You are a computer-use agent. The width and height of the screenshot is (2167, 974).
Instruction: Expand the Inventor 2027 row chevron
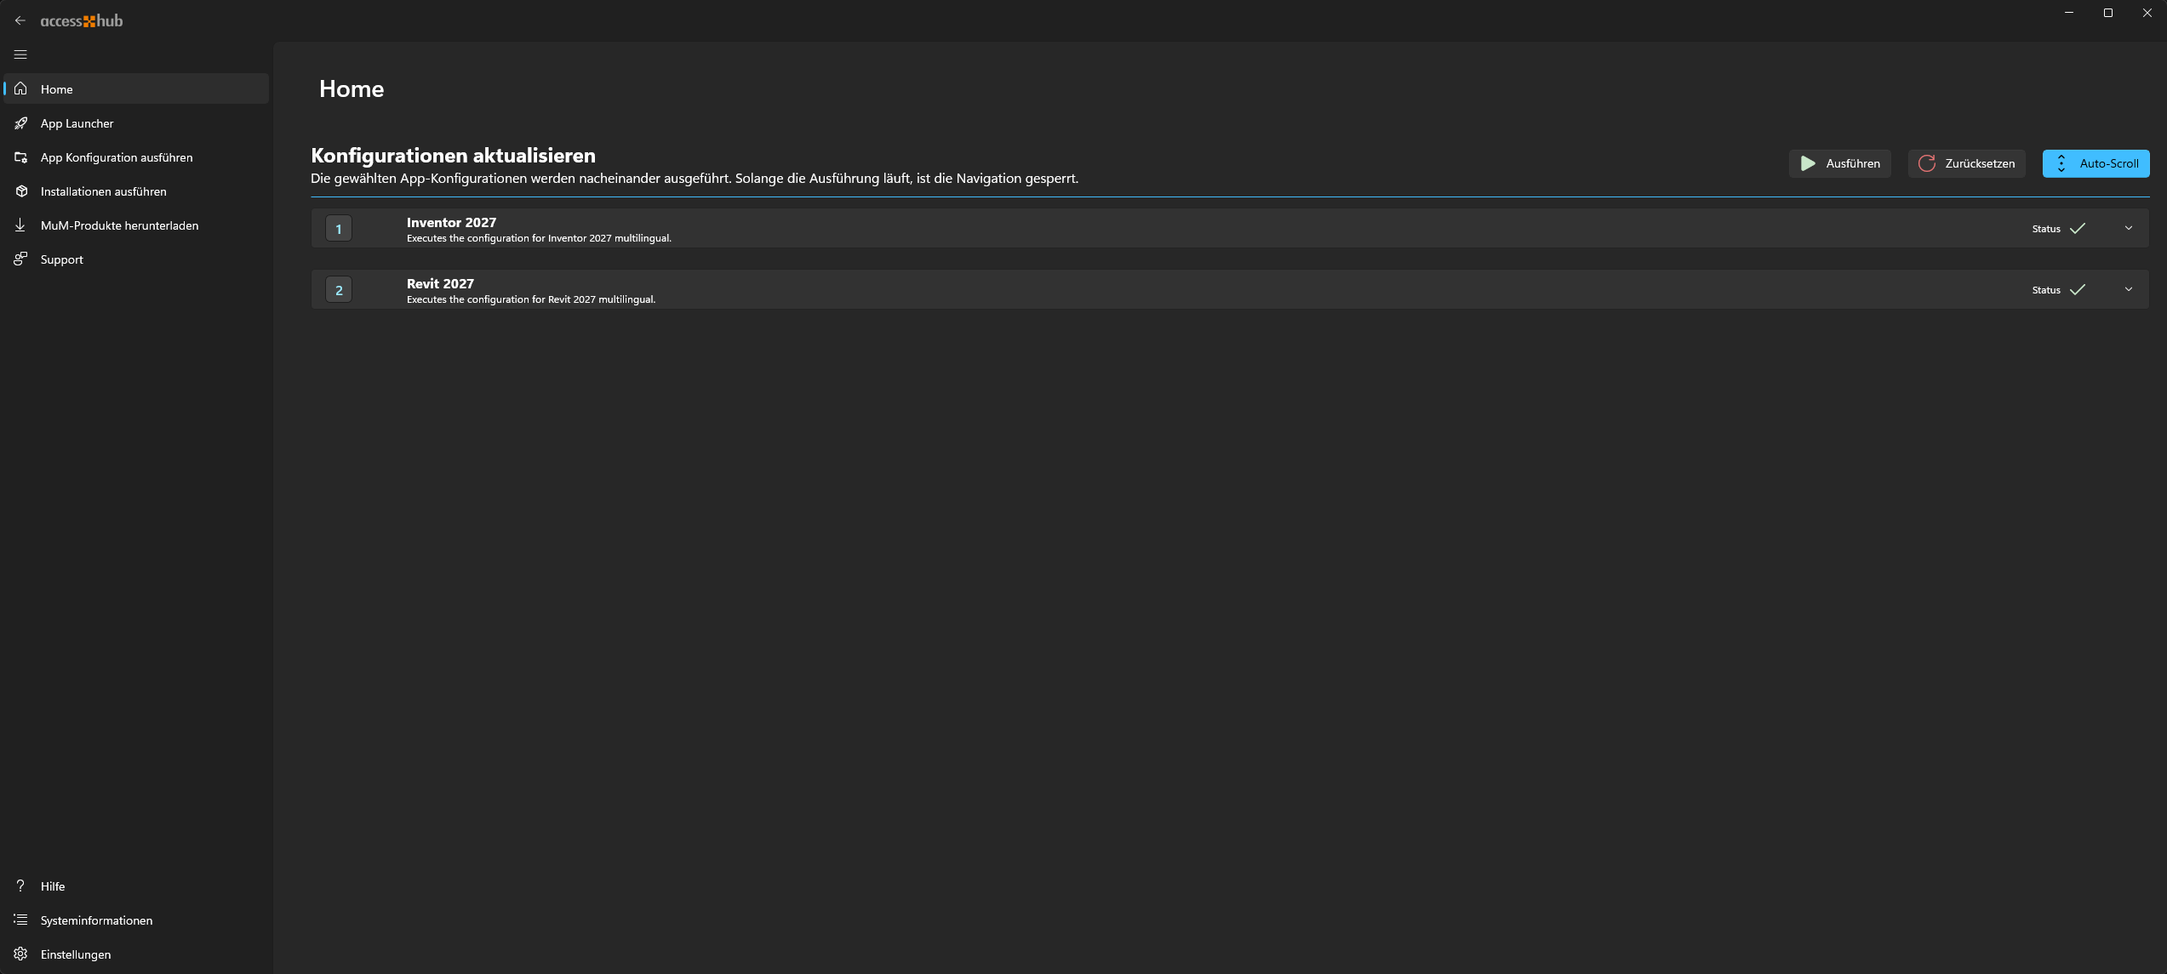pos(2129,228)
